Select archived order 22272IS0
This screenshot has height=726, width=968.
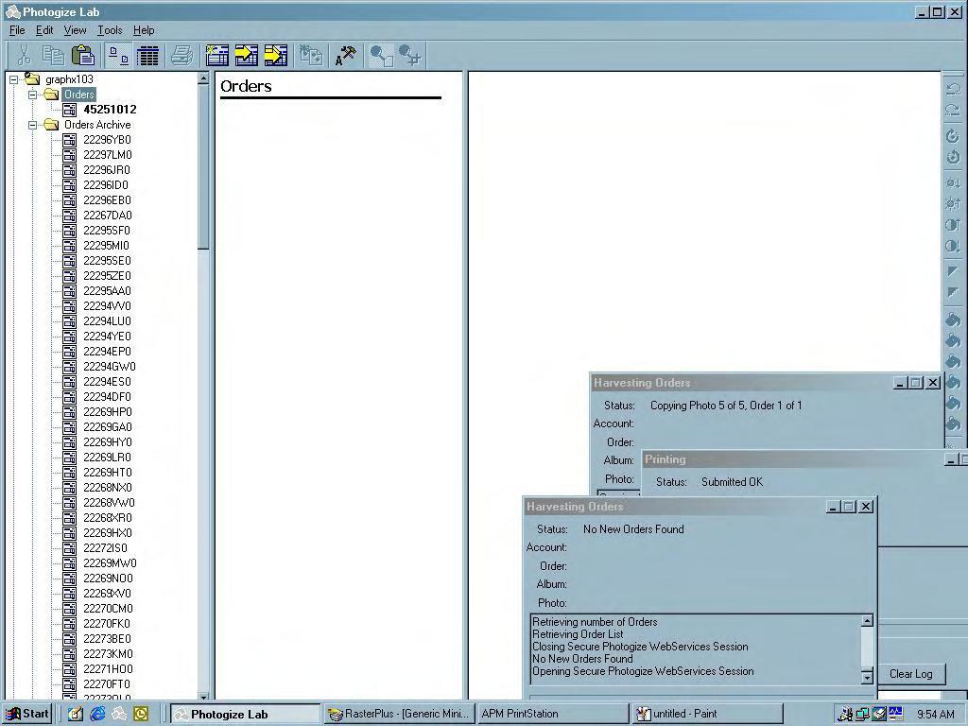tap(106, 548)
